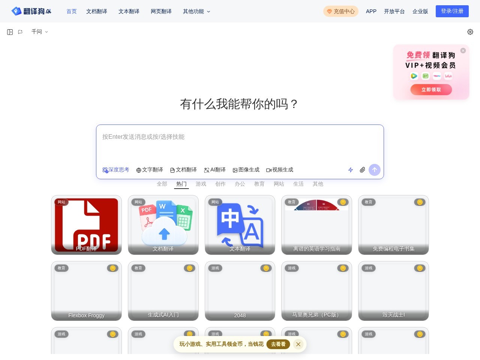Switch to the 游戏 category tab
Image resolution: width=480 pixels, height=360 pixels.
coord(201,184)
